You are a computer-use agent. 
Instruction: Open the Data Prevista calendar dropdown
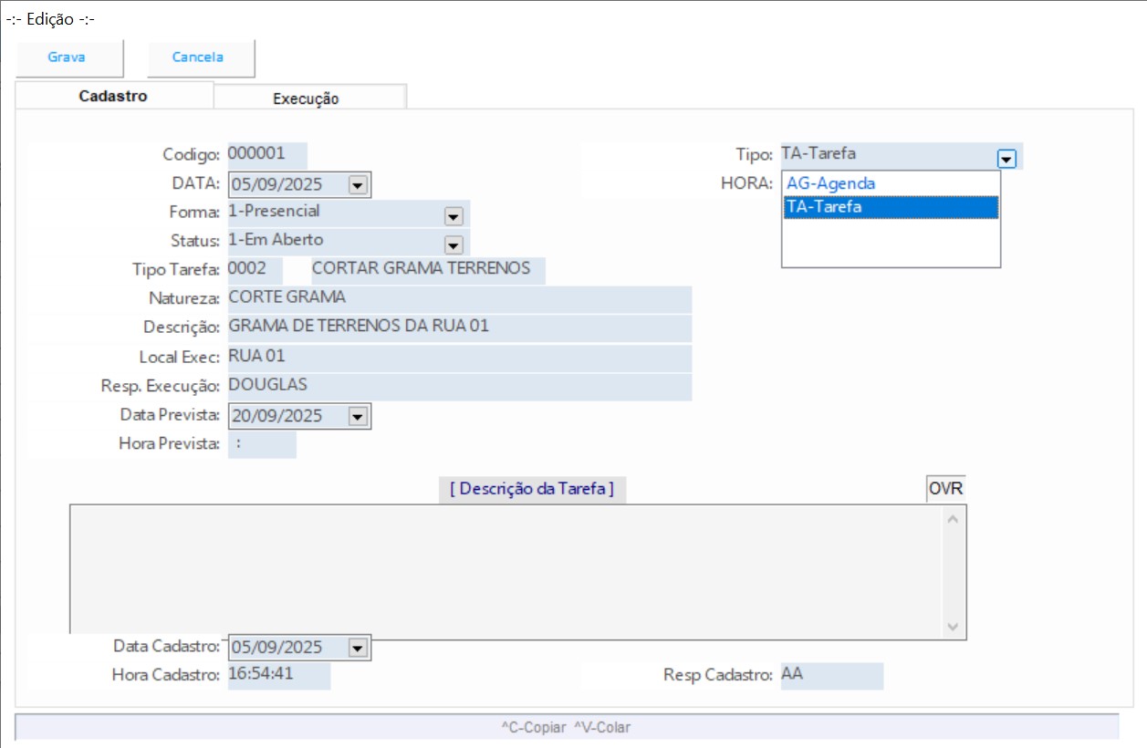tap(358, 417)
